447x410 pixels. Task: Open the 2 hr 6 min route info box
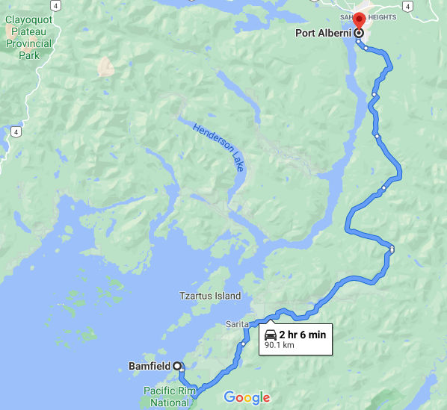click(295, 339)
